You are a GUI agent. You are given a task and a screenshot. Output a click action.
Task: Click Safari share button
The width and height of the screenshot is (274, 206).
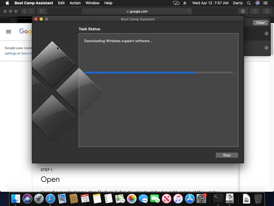(255, 11)
